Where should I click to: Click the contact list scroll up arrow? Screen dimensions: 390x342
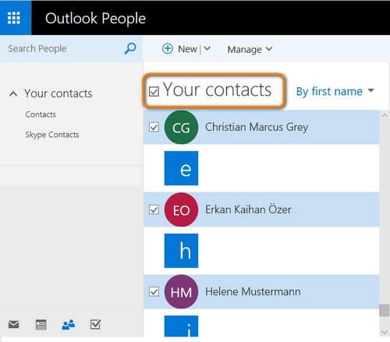(x=385, y=115)
